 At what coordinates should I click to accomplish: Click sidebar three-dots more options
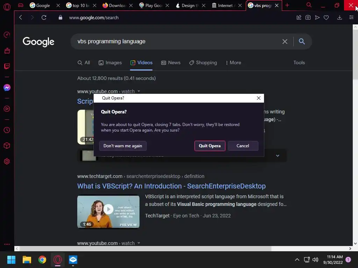pyautogui.click(x=7, y=244)
